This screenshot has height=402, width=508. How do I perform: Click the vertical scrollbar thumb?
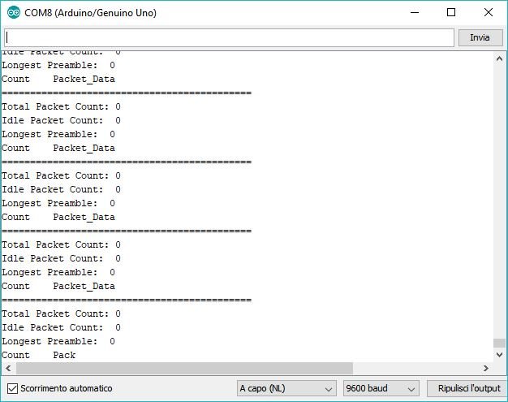(499, 343)
